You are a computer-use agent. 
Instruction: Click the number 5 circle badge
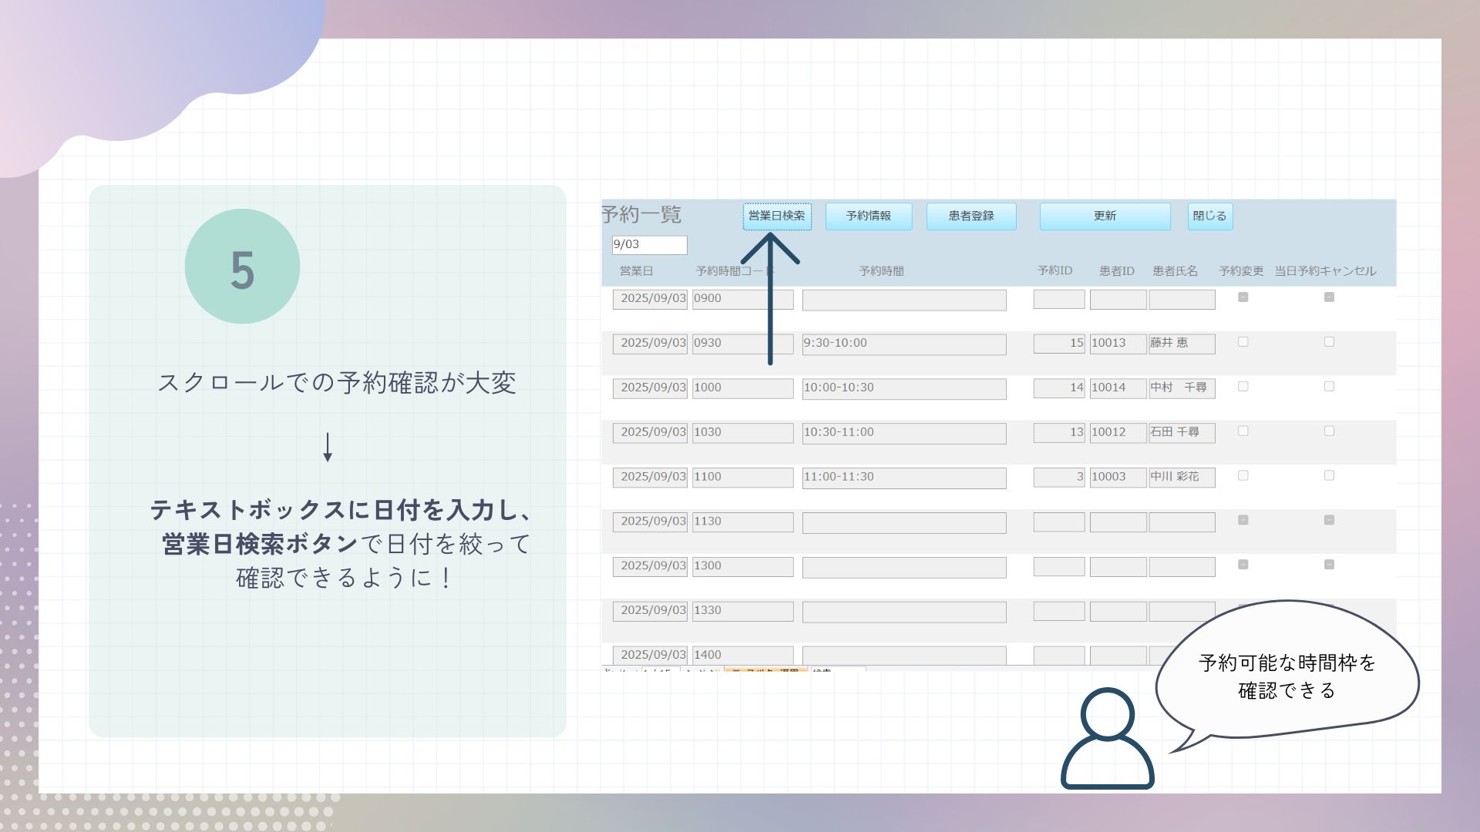pyautogui.click(x=242, y=267)
